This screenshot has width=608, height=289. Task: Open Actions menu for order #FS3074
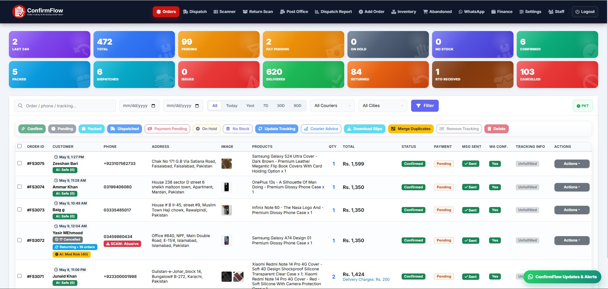click(572, 187)
